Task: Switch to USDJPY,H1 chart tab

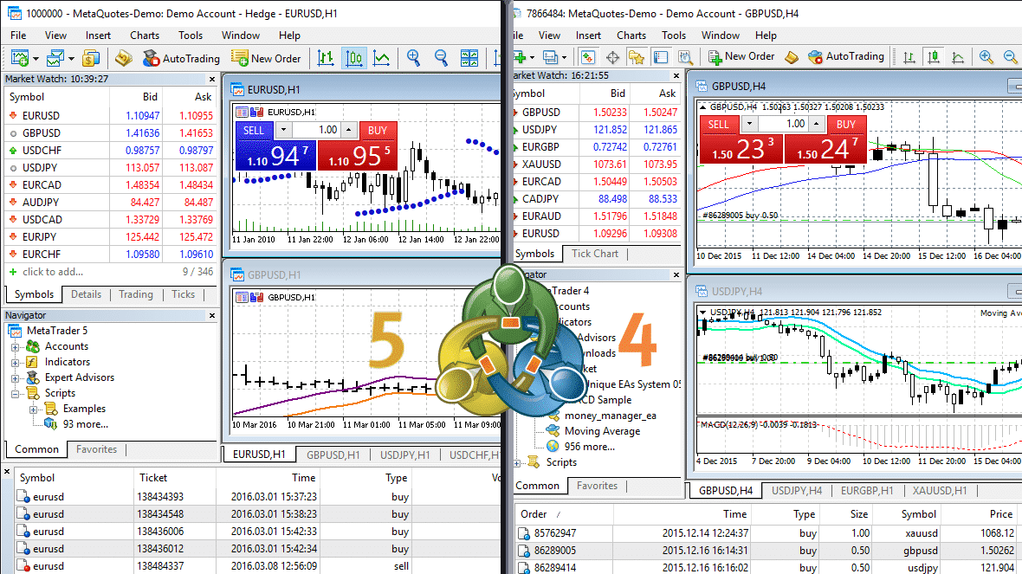Action: coord(404,455)
